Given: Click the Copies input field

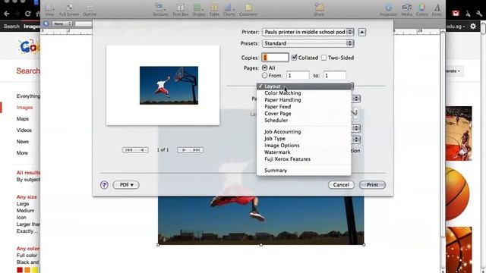Looking at the screenshot, I should pos(275,58).
